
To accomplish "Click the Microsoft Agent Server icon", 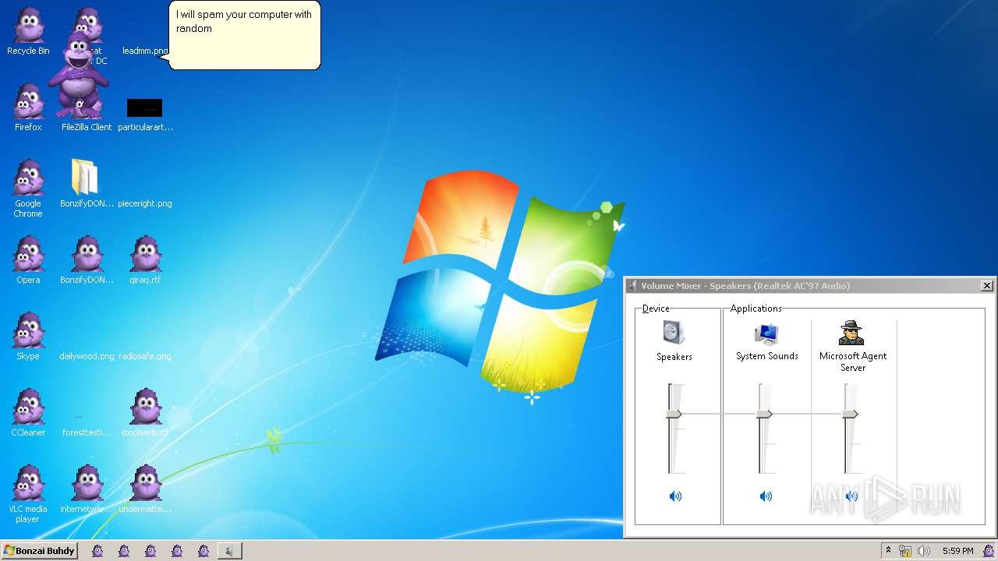I will pos(851,333).
